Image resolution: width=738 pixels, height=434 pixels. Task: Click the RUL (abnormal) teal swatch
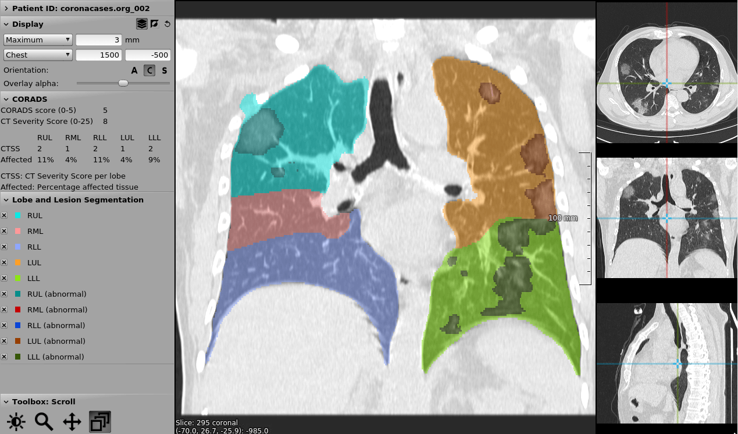tap(18, 294)
